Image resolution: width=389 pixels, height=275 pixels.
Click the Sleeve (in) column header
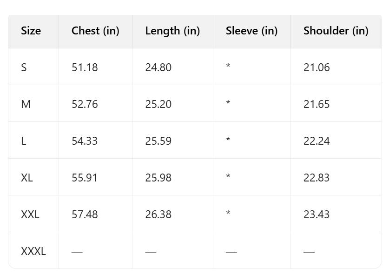coord(251,31)
